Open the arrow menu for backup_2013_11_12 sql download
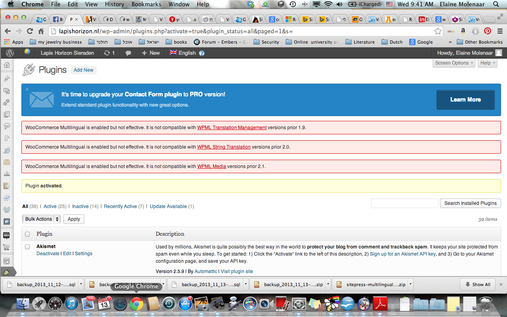The width and height of the screenshot is (507, 317). tap(81, 285)
